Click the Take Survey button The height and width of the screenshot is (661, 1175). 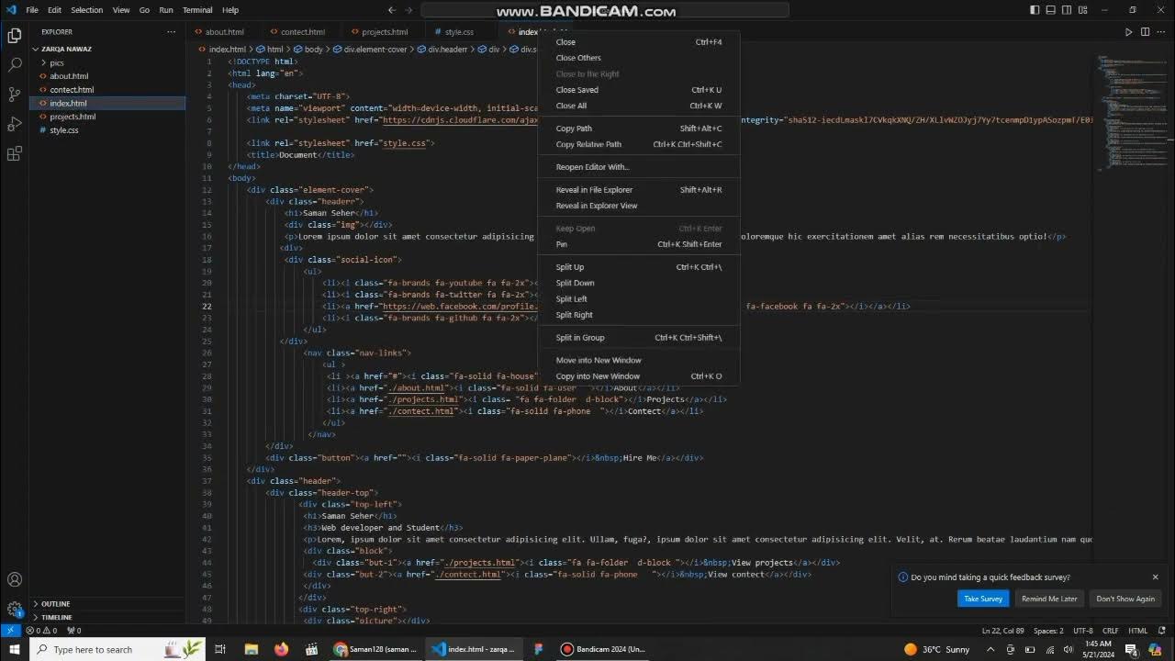pos(982,599)
